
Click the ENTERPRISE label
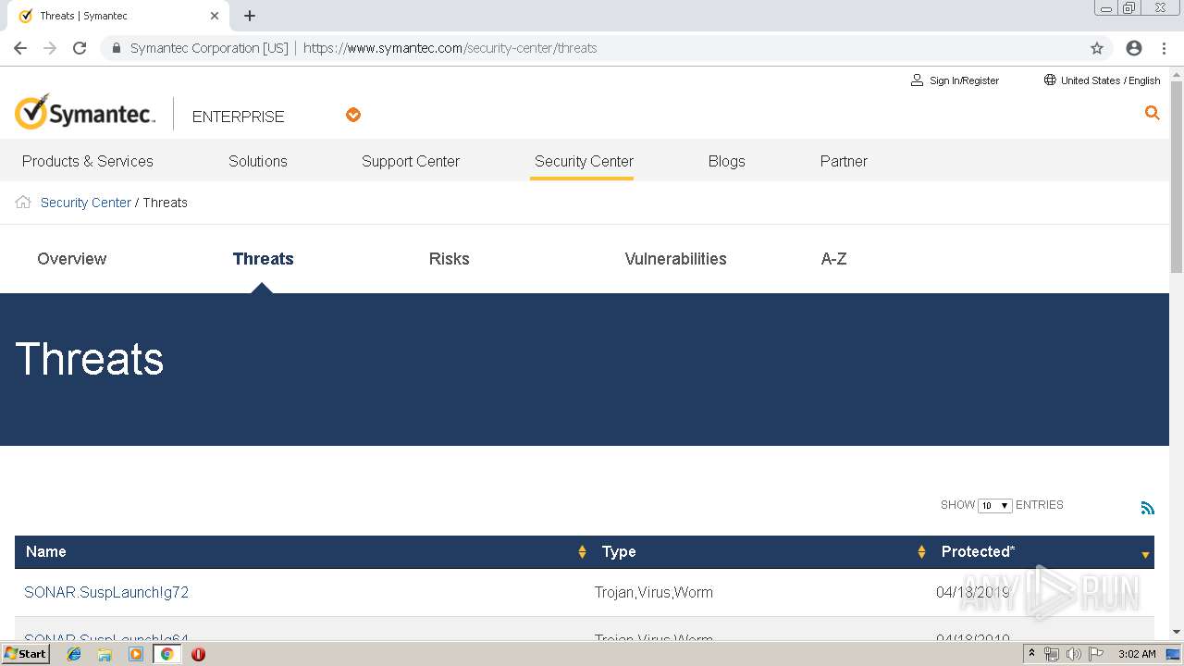239,117
